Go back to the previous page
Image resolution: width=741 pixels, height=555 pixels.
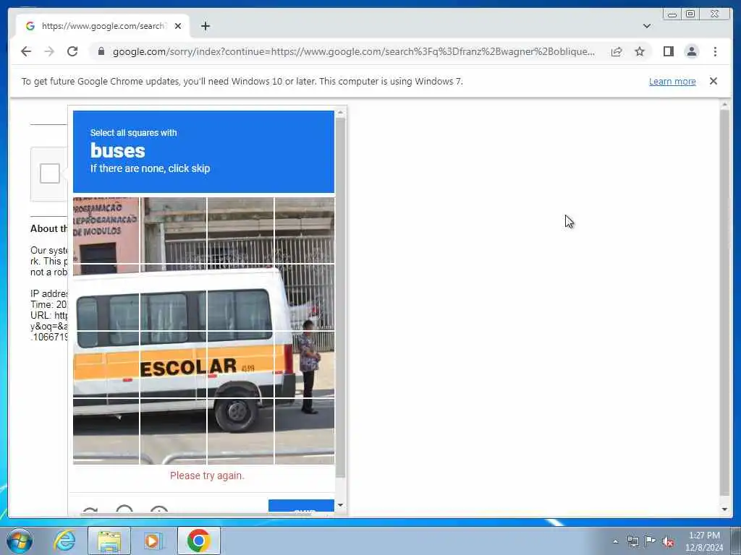pos(26,51)
